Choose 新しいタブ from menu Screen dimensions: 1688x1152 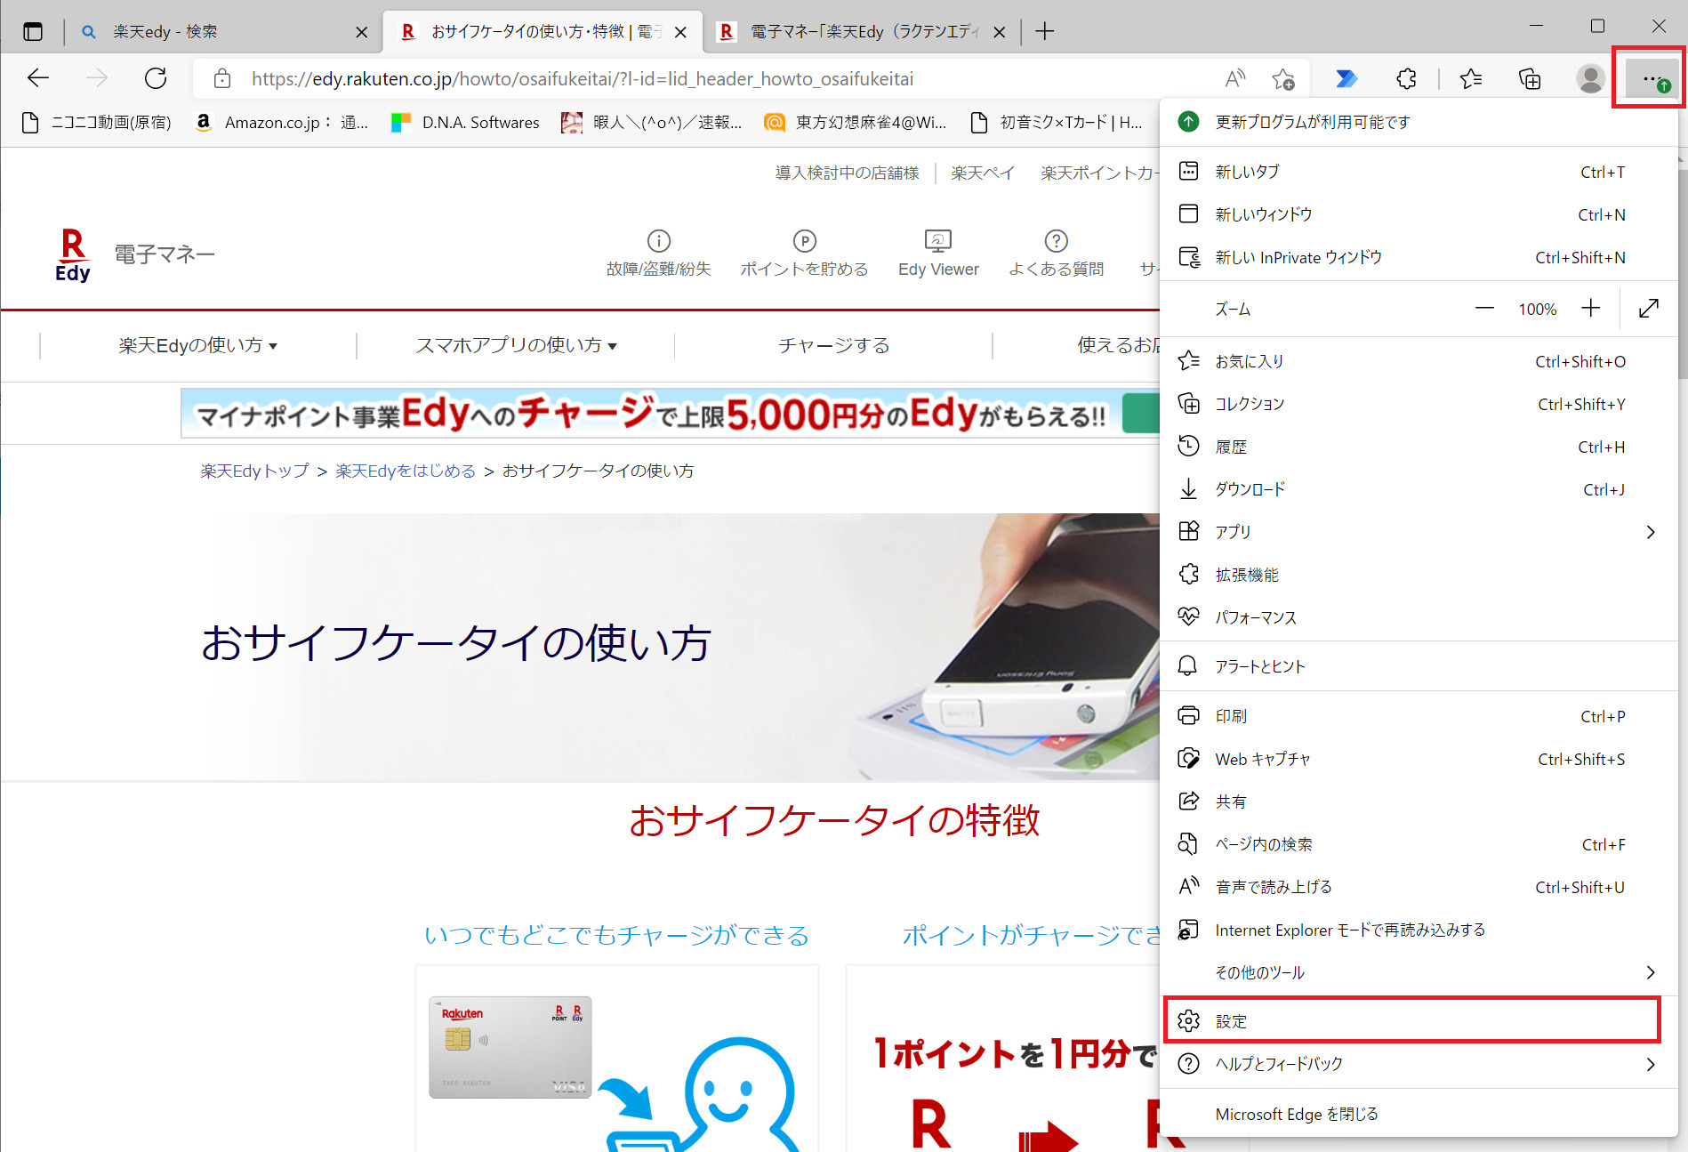pos(1419,172)
